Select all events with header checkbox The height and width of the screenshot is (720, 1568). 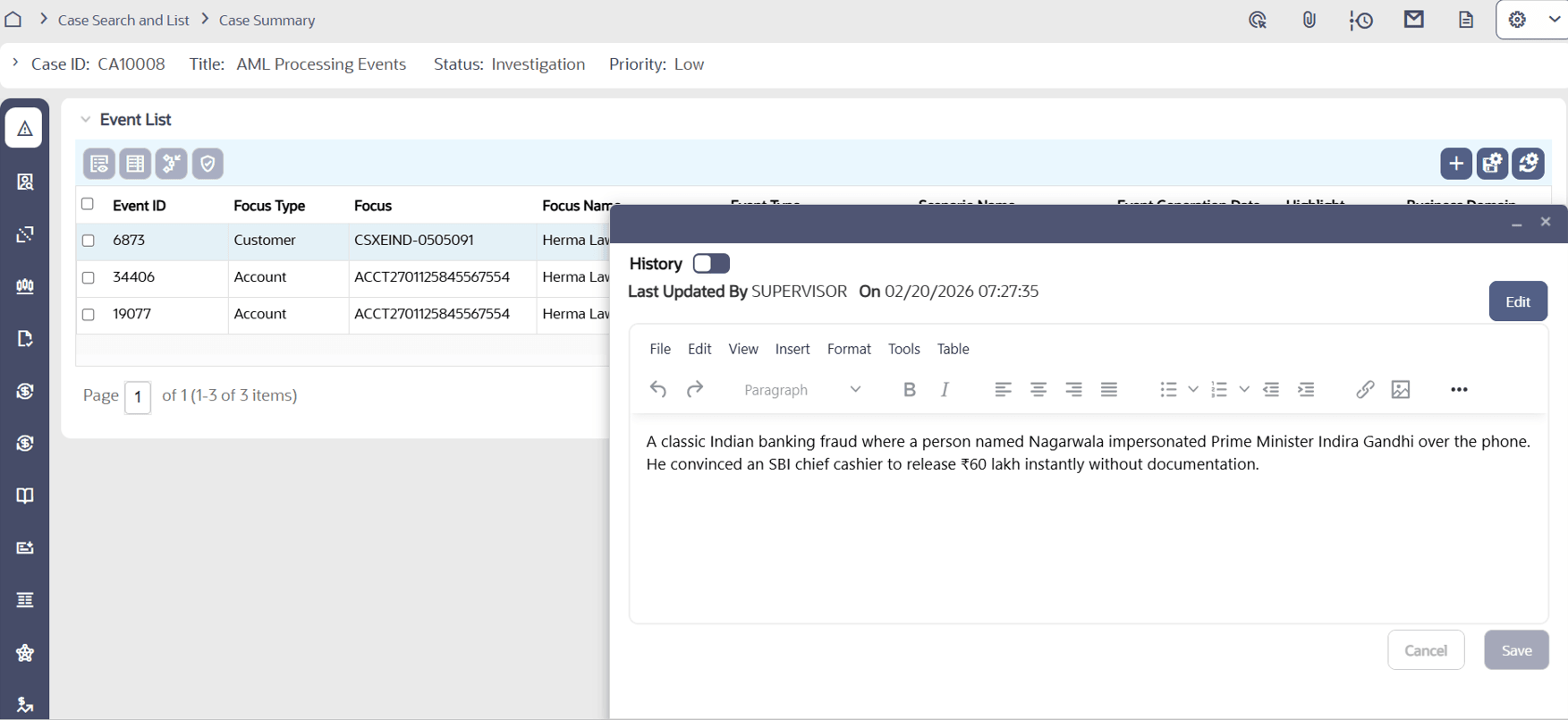88,204
